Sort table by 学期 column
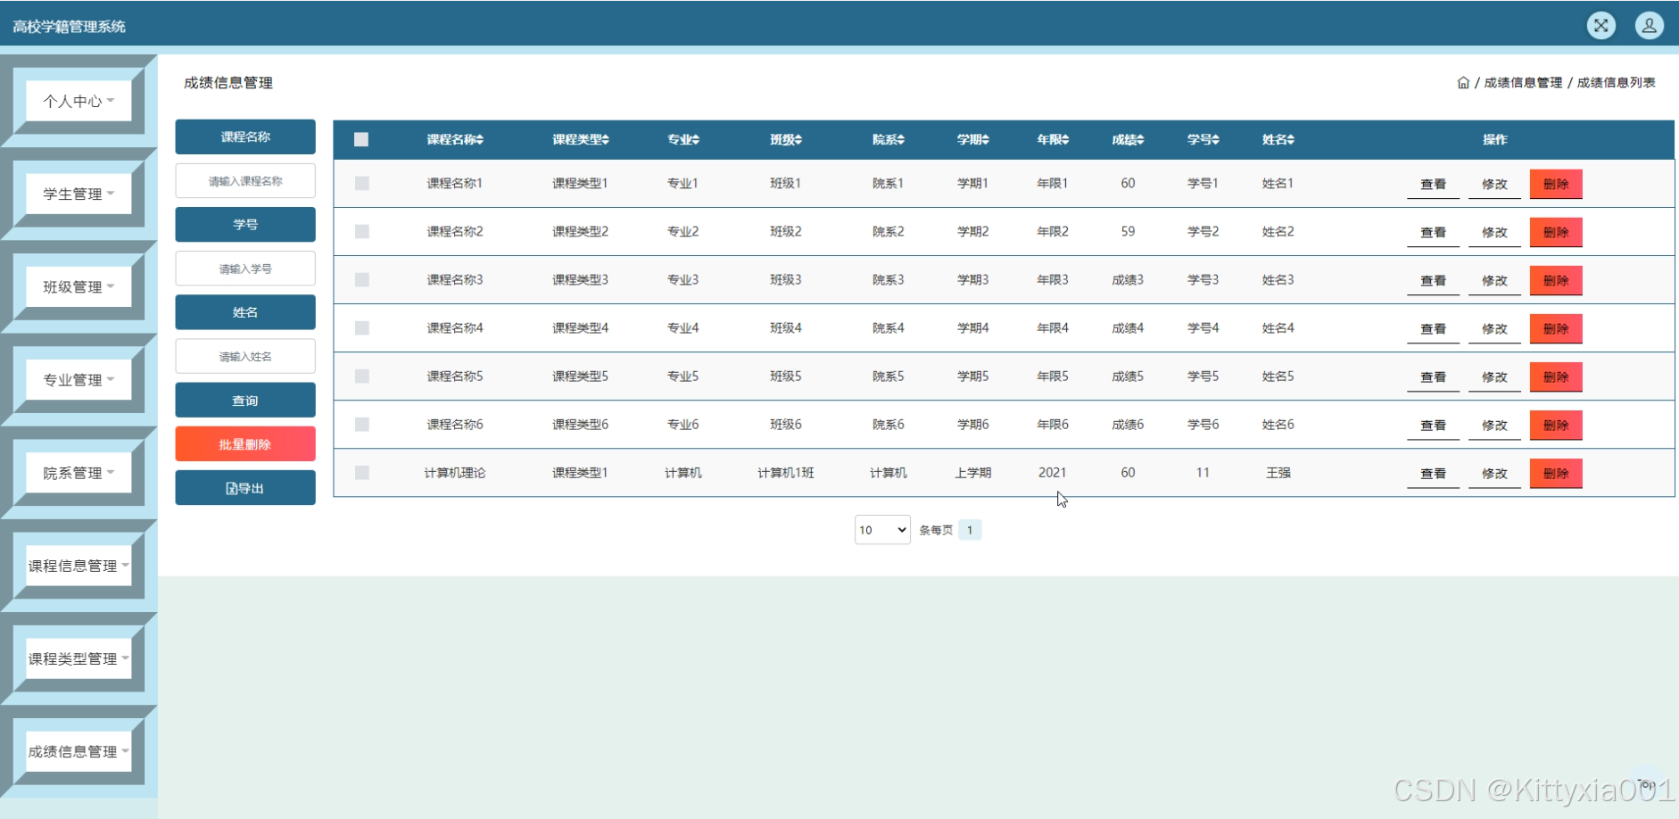The height and width of the screenshot is (819, 1679). (x=985, y=140)
